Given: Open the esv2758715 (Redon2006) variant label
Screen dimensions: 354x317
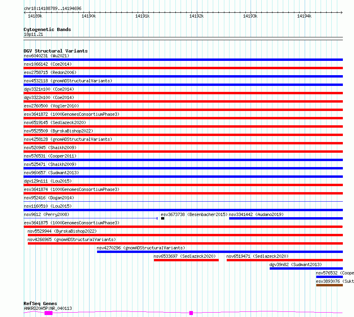Looking at the screenshot, I should click(50, 72).
